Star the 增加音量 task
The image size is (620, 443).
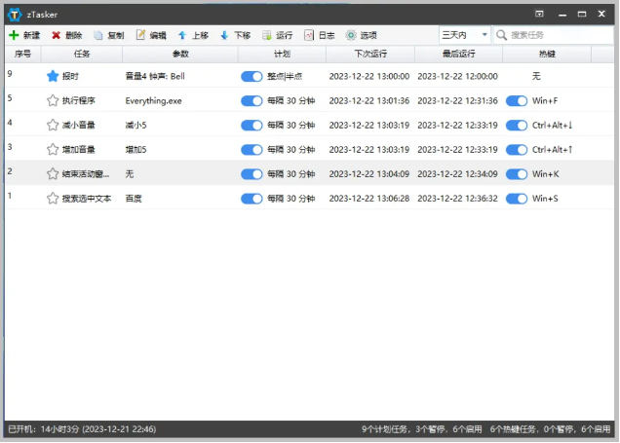point(53,150)
